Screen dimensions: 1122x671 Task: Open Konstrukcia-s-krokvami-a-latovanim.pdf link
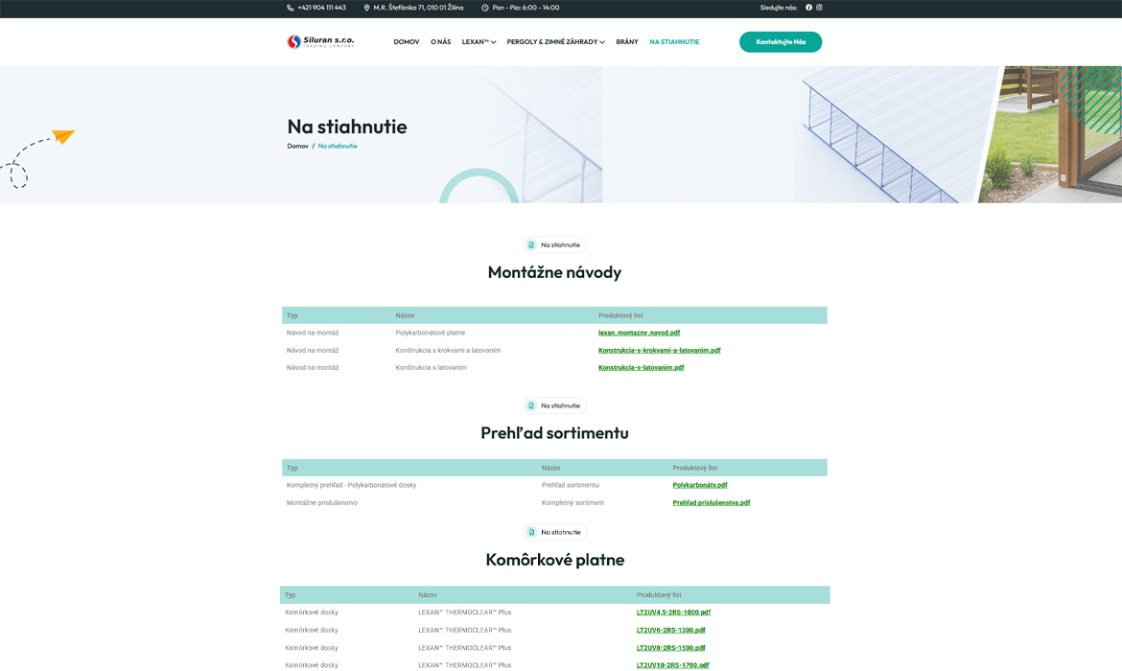(659, 350)
